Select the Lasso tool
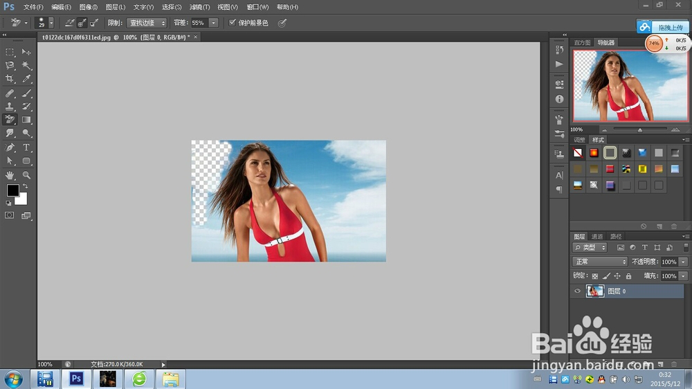 point(9,66)
